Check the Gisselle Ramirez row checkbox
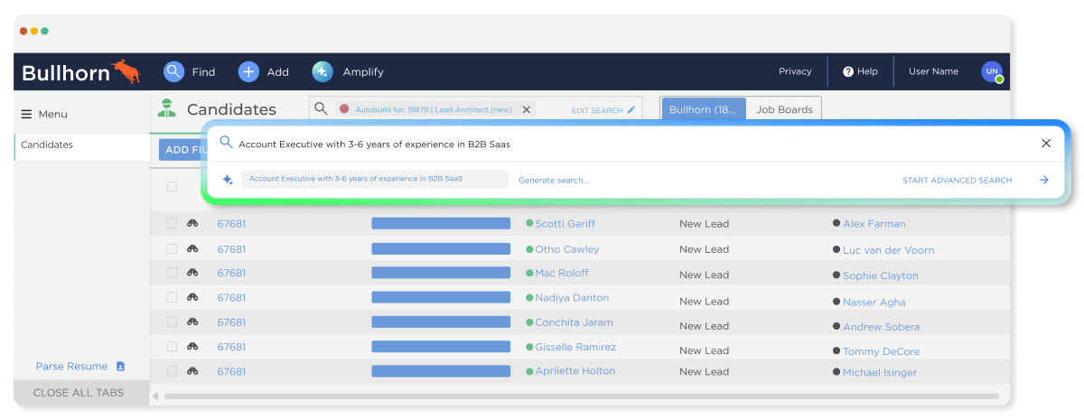Screen dimensions: 1084x420 [x=172, y=346]
